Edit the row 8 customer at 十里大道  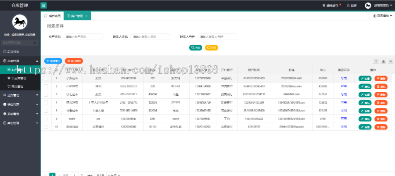click(365, 111)
